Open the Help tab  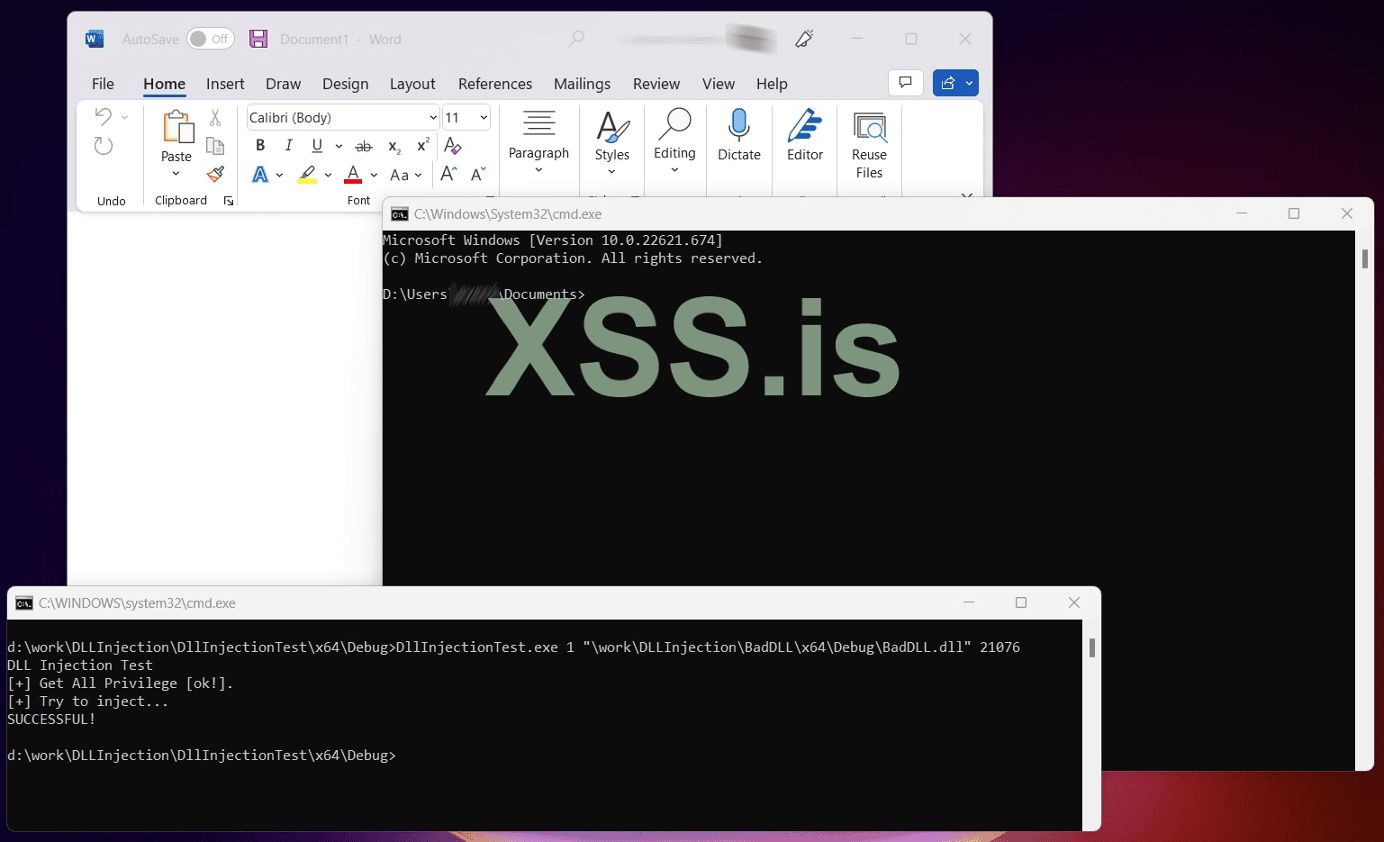[772, 84]
